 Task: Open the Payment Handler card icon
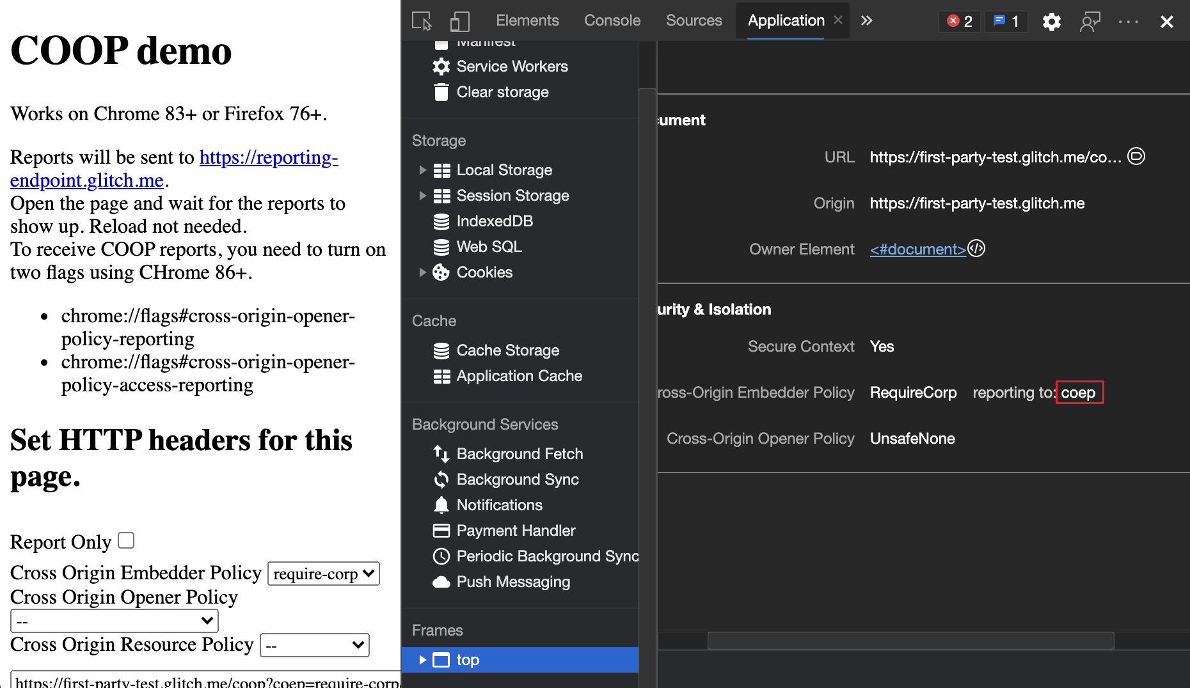pos(441,531)
